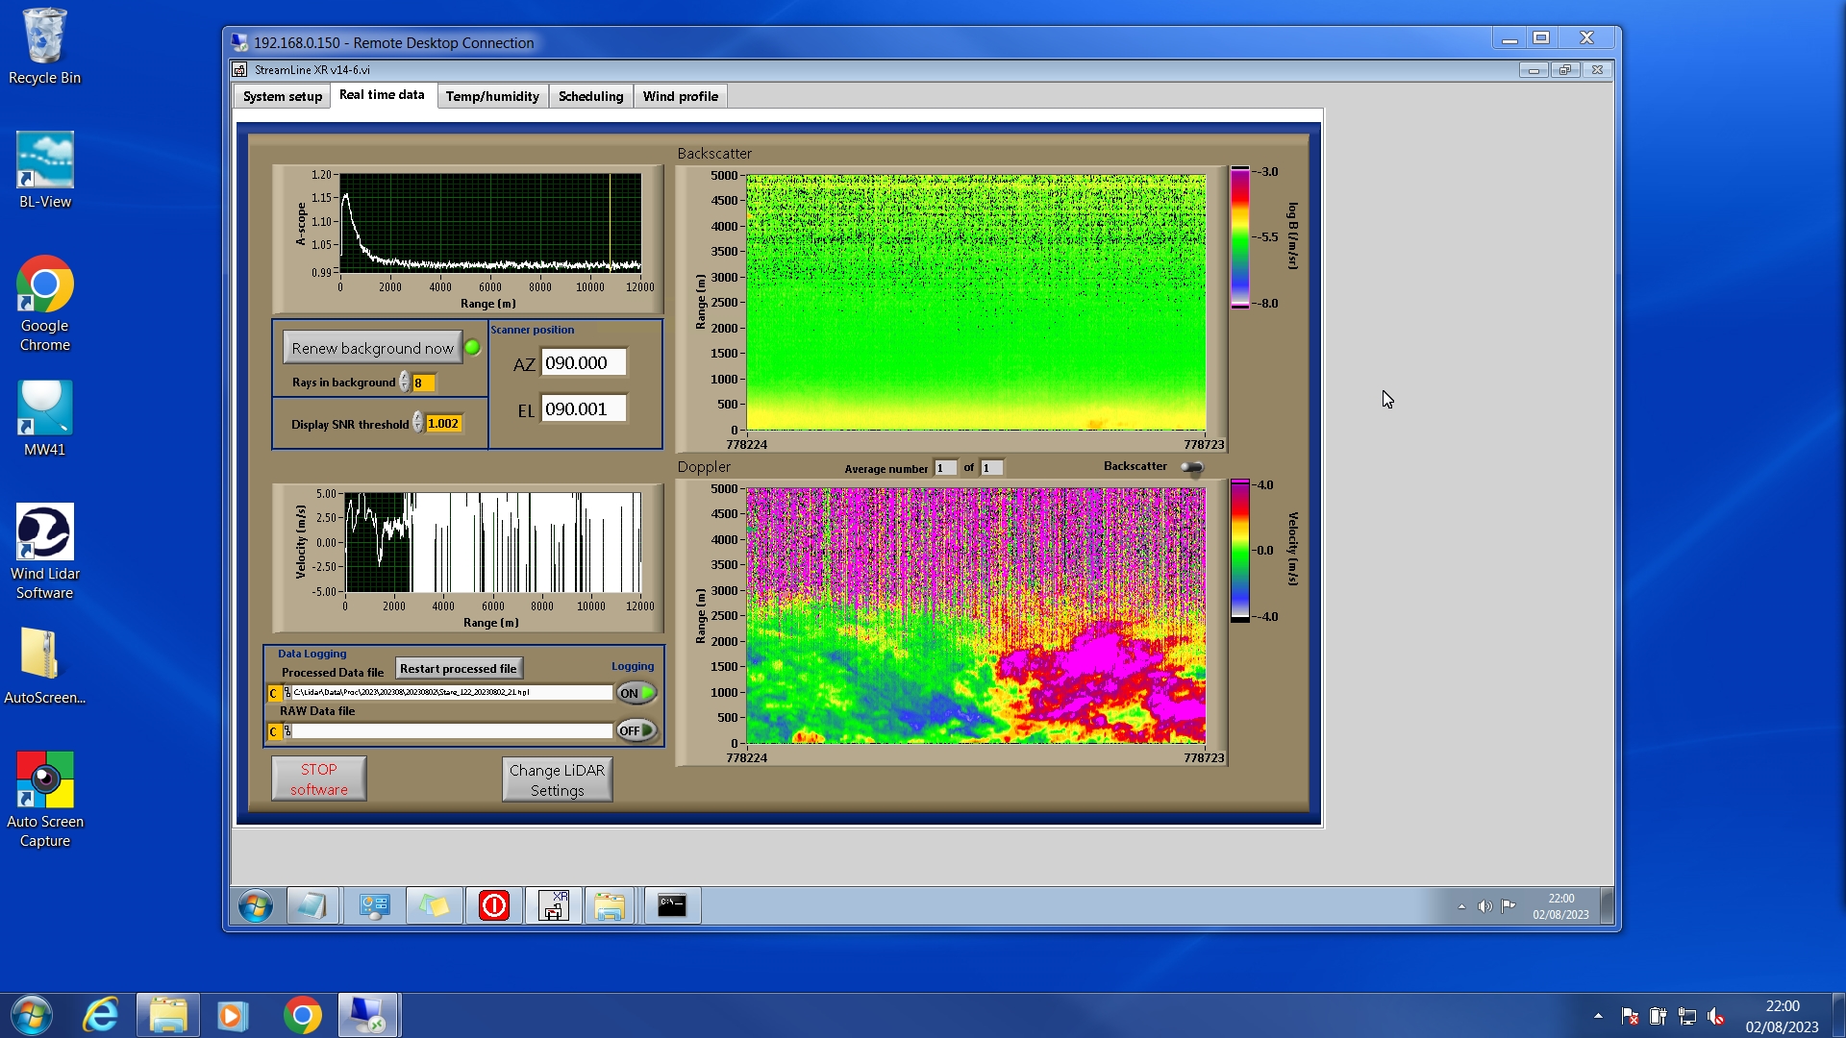
Task: Click Display SNR threshold stepper arrows
Action: coord(418,423)
